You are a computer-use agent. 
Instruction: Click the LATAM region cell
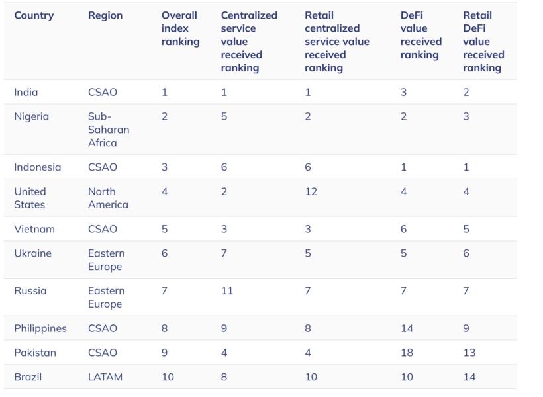tap(105, 377)
